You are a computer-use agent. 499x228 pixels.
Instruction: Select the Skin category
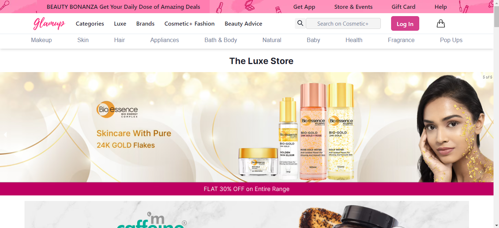[83, 40]
